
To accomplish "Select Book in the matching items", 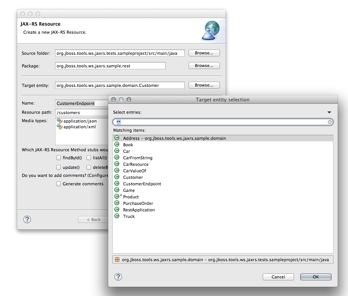I will point(223,145).
